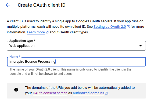Image resolution: width=162 pixels, height=102 pixels.
Task: Open the OAuth consent screen link
Action: tap(50, 93)
